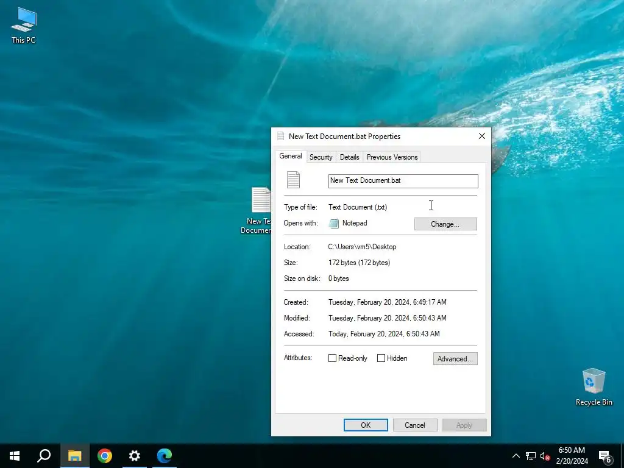Switch to the General tab
This screenshot has height=468, width=624.
click(x=291, y=156)
